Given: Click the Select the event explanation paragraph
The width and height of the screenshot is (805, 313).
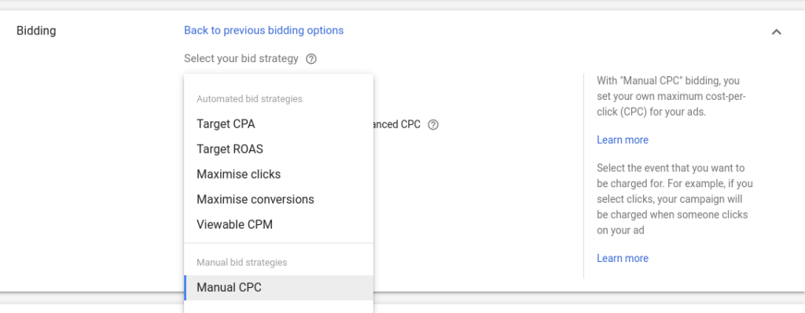Looking at the screenshot, I should click(x=674, y=199).
